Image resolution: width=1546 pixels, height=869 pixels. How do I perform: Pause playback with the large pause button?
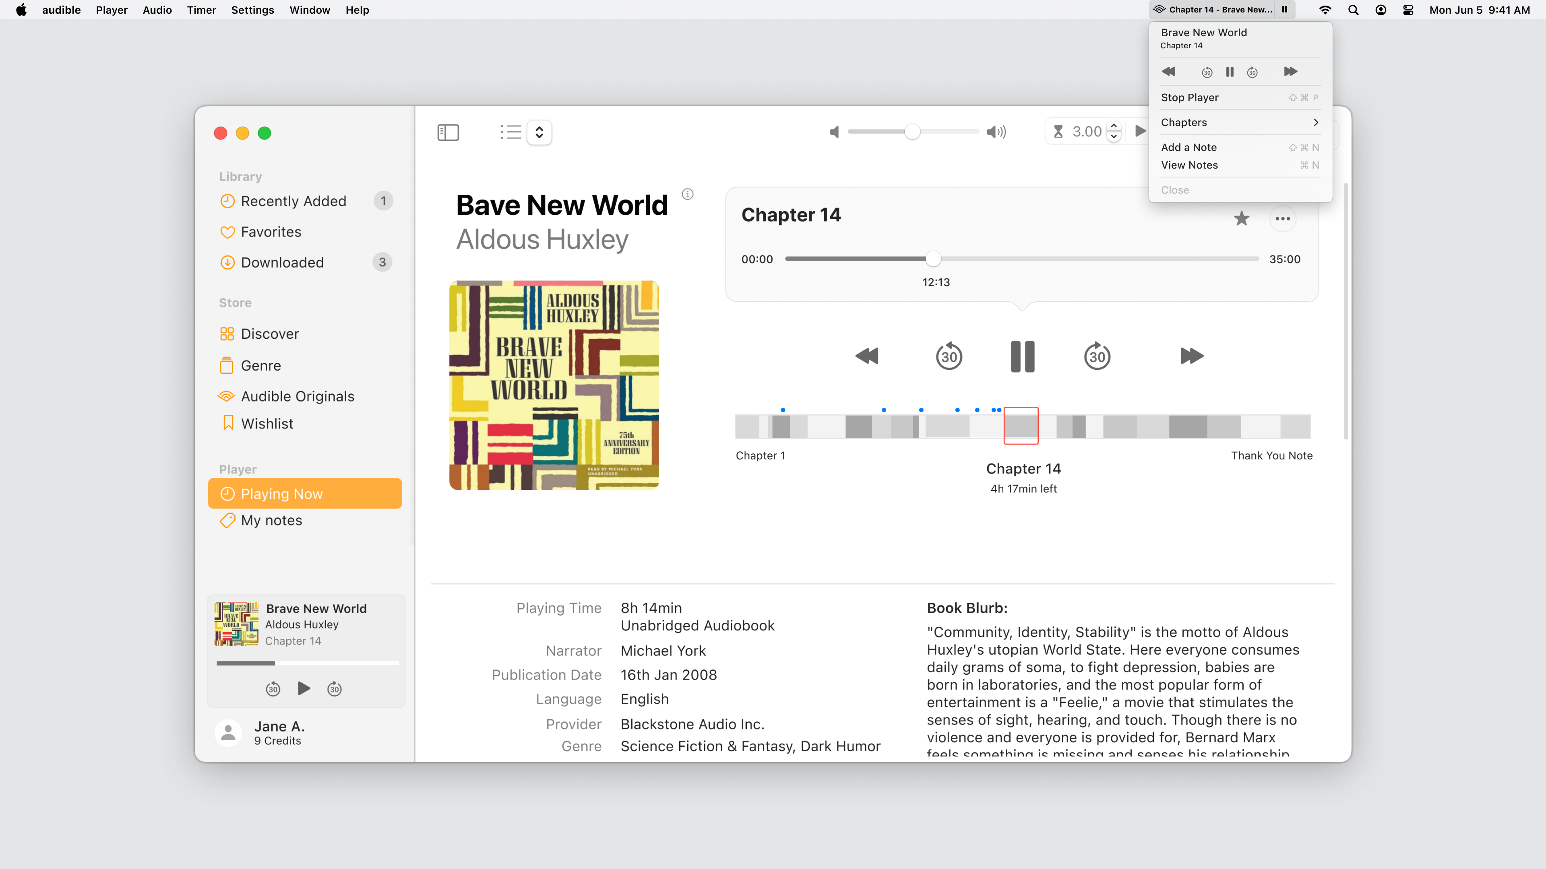pos(1023,356)
